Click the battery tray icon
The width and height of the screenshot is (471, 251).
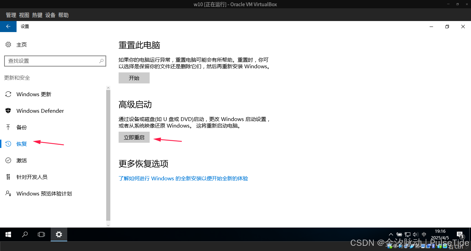399,234
